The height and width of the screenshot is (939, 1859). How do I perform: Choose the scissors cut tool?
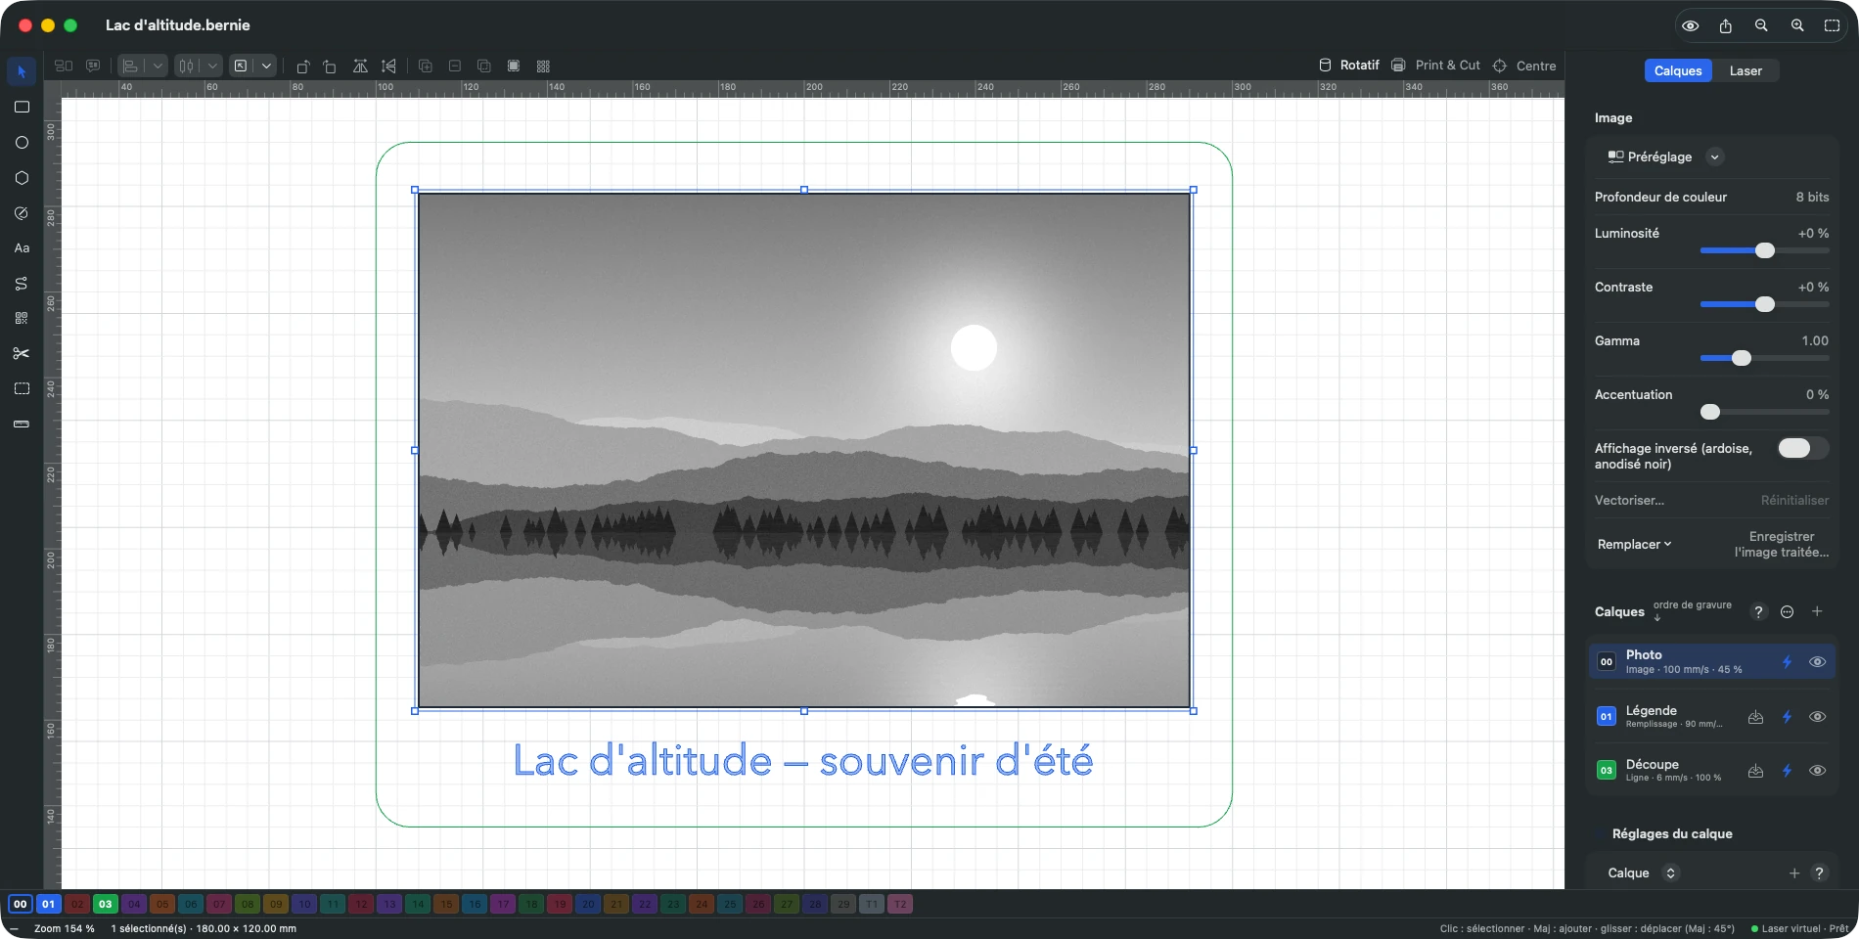coord(22,353)
